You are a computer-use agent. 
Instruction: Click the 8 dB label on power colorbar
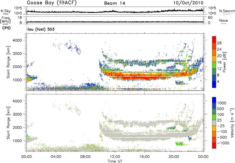pos(218,75)
